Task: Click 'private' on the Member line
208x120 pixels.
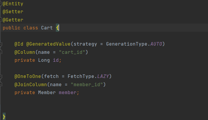Action: click(25, 93)
